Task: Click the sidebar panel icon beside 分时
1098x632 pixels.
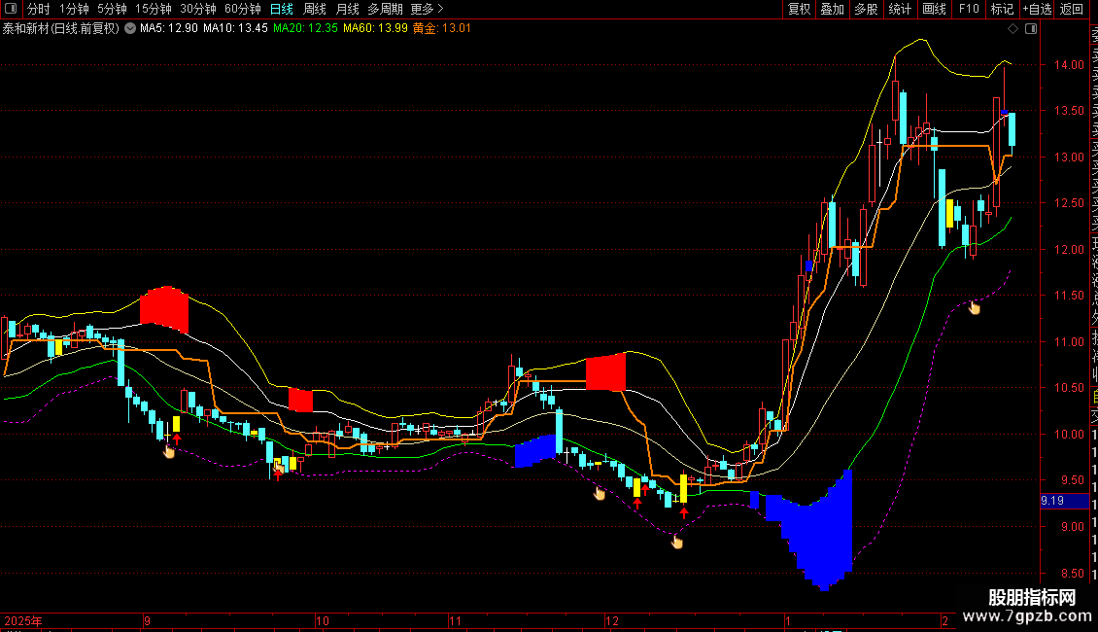Action: (x=11, y=9)
